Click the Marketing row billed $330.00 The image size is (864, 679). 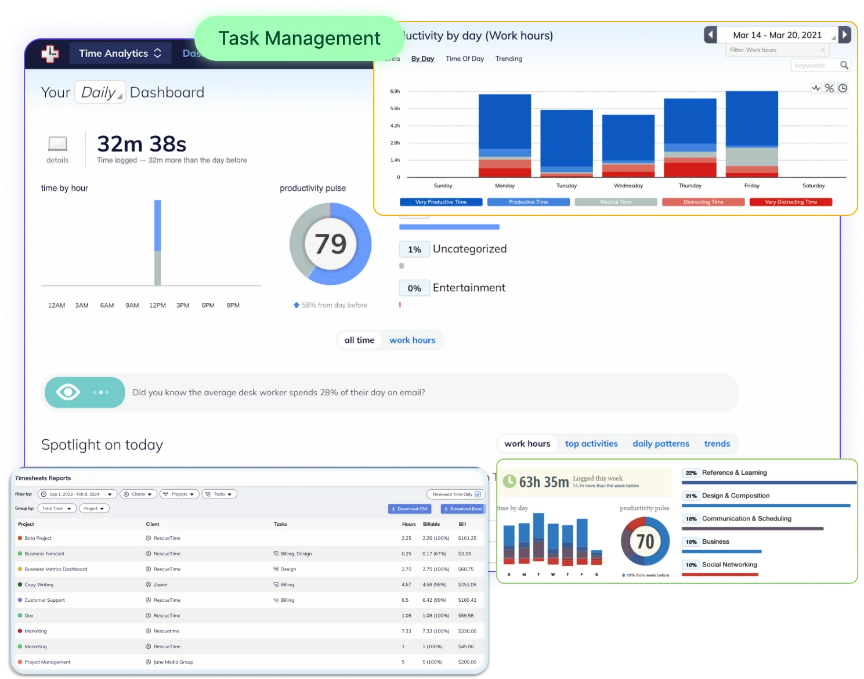(249, 631)
